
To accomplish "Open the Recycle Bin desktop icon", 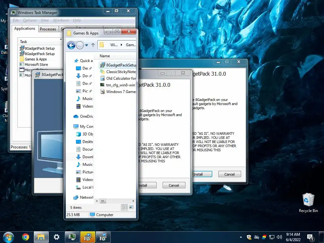I will coord(308,203).
